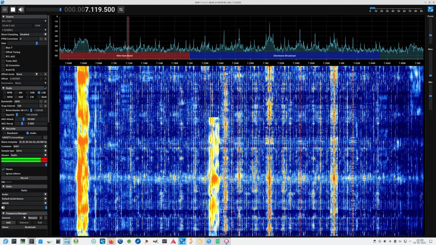Open the terminal icon in the taskbar
This screenshot has height=245, width=436.
tap(32, 242)
